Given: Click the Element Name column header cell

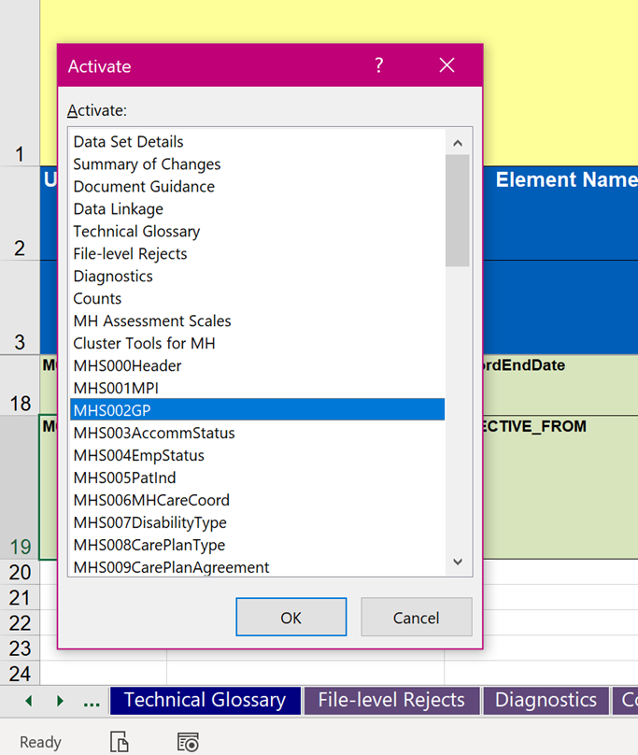Looking at the screenshot, I should 560,213.
